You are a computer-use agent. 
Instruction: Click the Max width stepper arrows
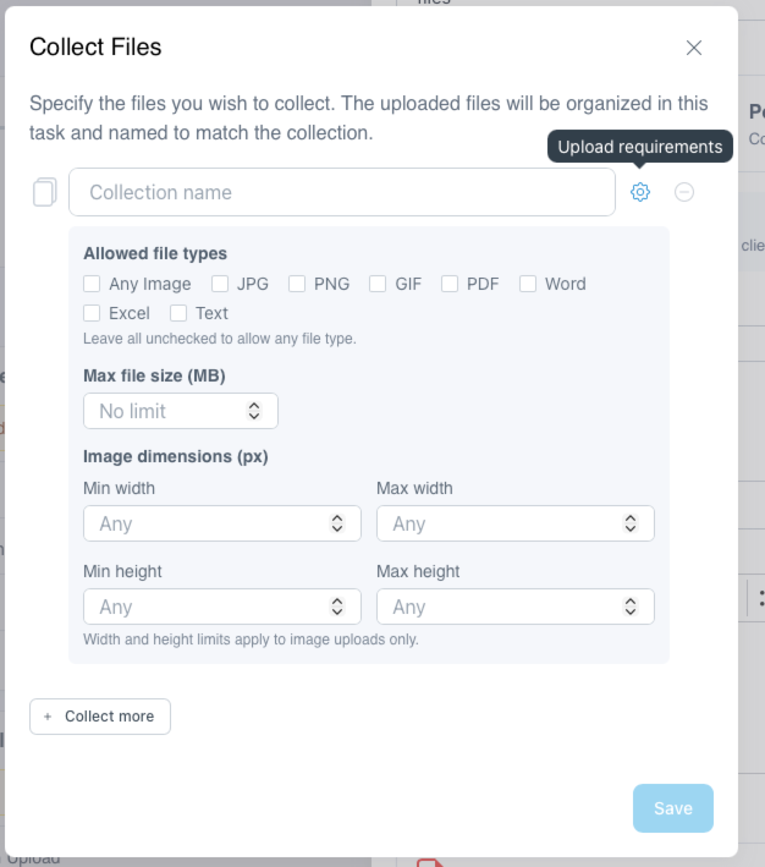[631, 523]
